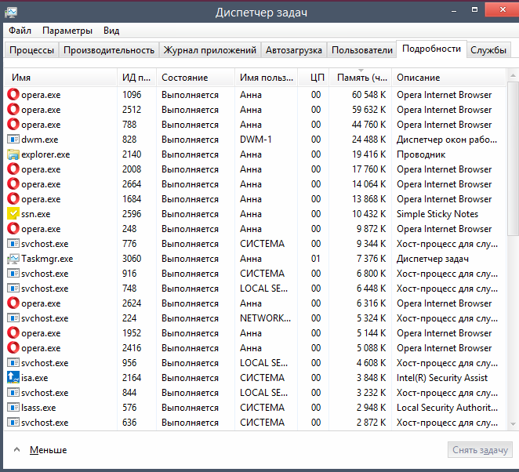This screenshot has height=472, width=519.
Task: Select the yellow ssn.exe Sticky Notes icon
Action: tap(13, 213)
